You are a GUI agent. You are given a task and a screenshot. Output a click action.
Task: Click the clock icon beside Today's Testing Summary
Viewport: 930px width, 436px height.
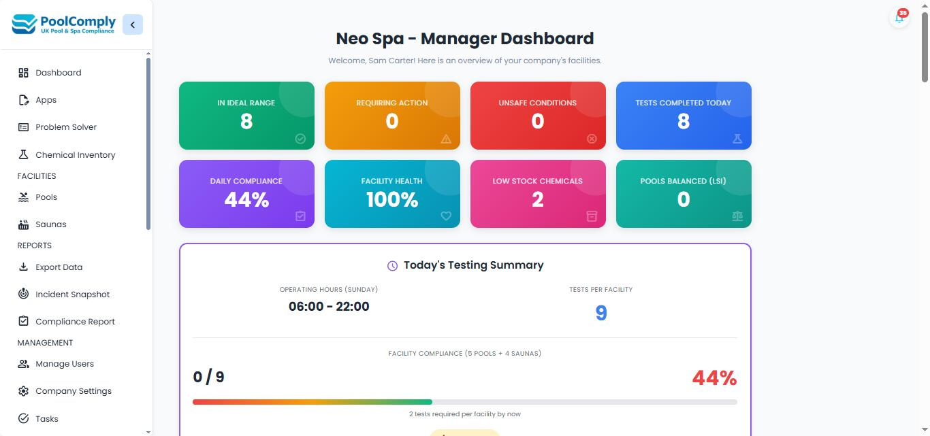click(x=392, y=266)
